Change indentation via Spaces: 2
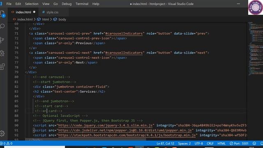Viewport: 263px width, 148px height. click(185, 143)
